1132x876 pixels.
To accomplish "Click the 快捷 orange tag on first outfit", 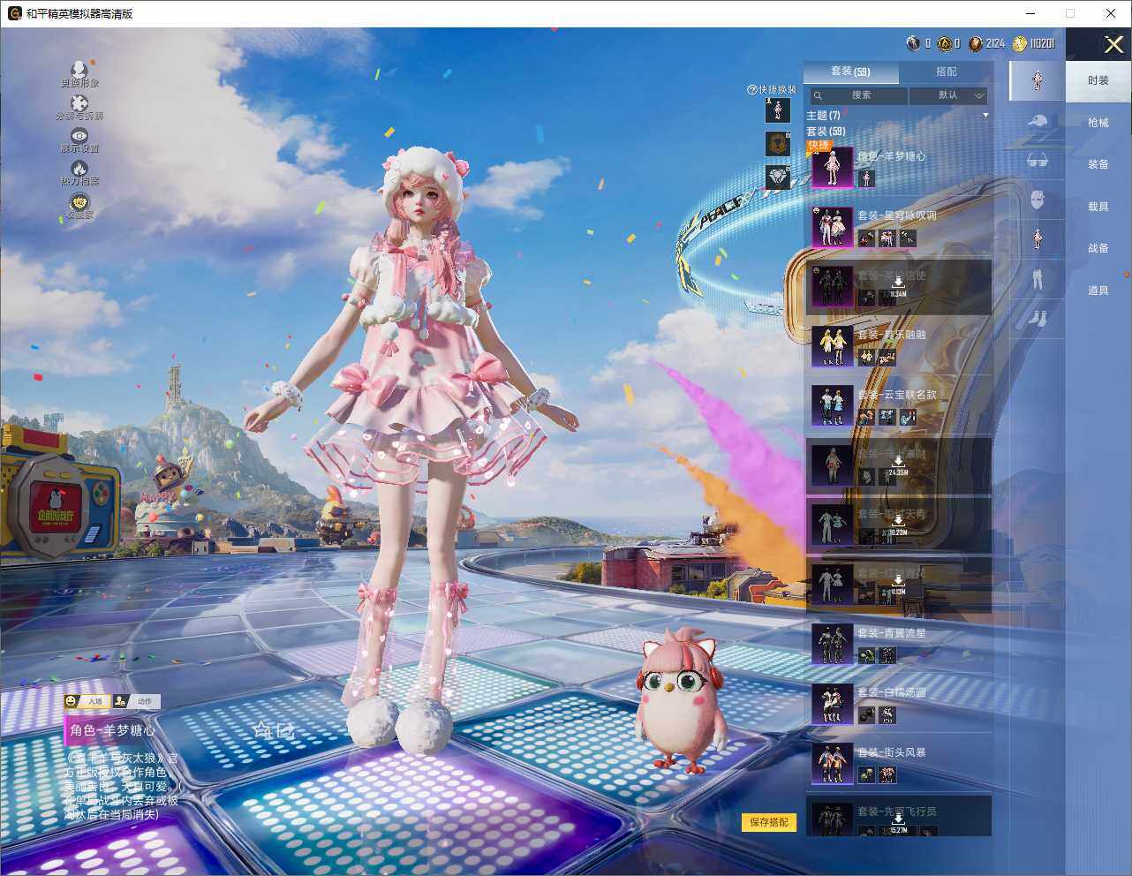I will click(819, 146).
